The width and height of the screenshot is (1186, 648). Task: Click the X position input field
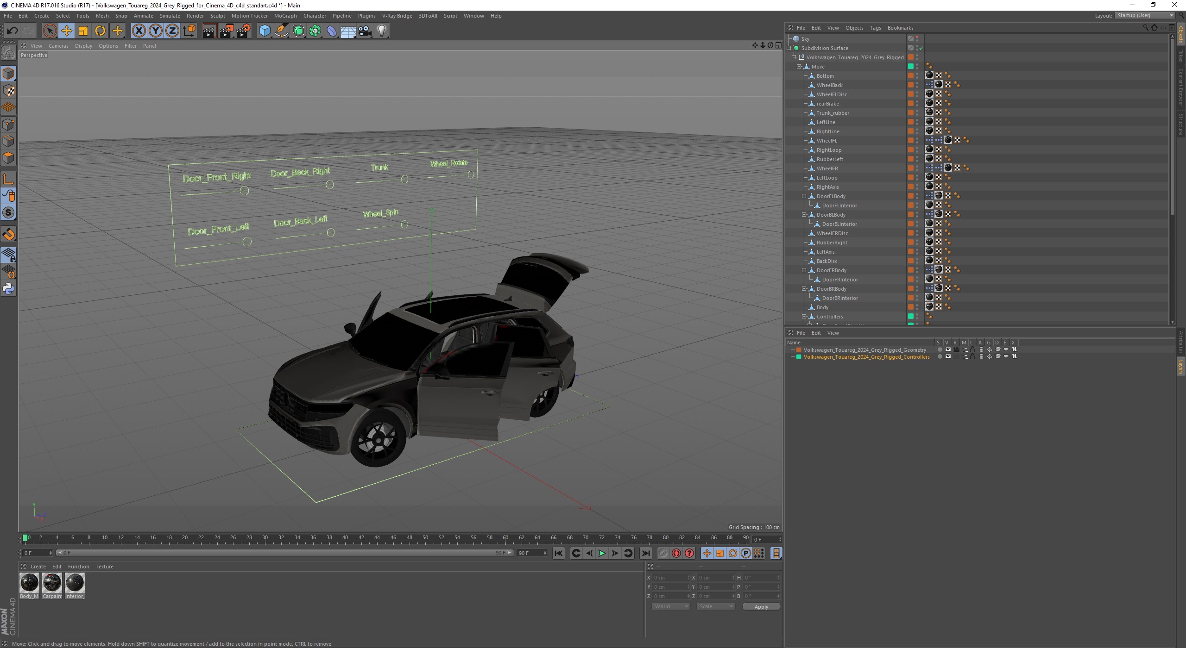pos(670,578)
